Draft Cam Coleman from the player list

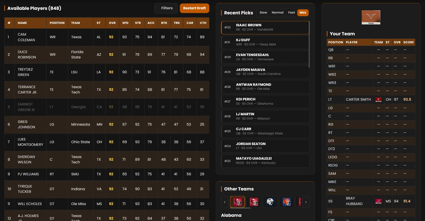107,37
